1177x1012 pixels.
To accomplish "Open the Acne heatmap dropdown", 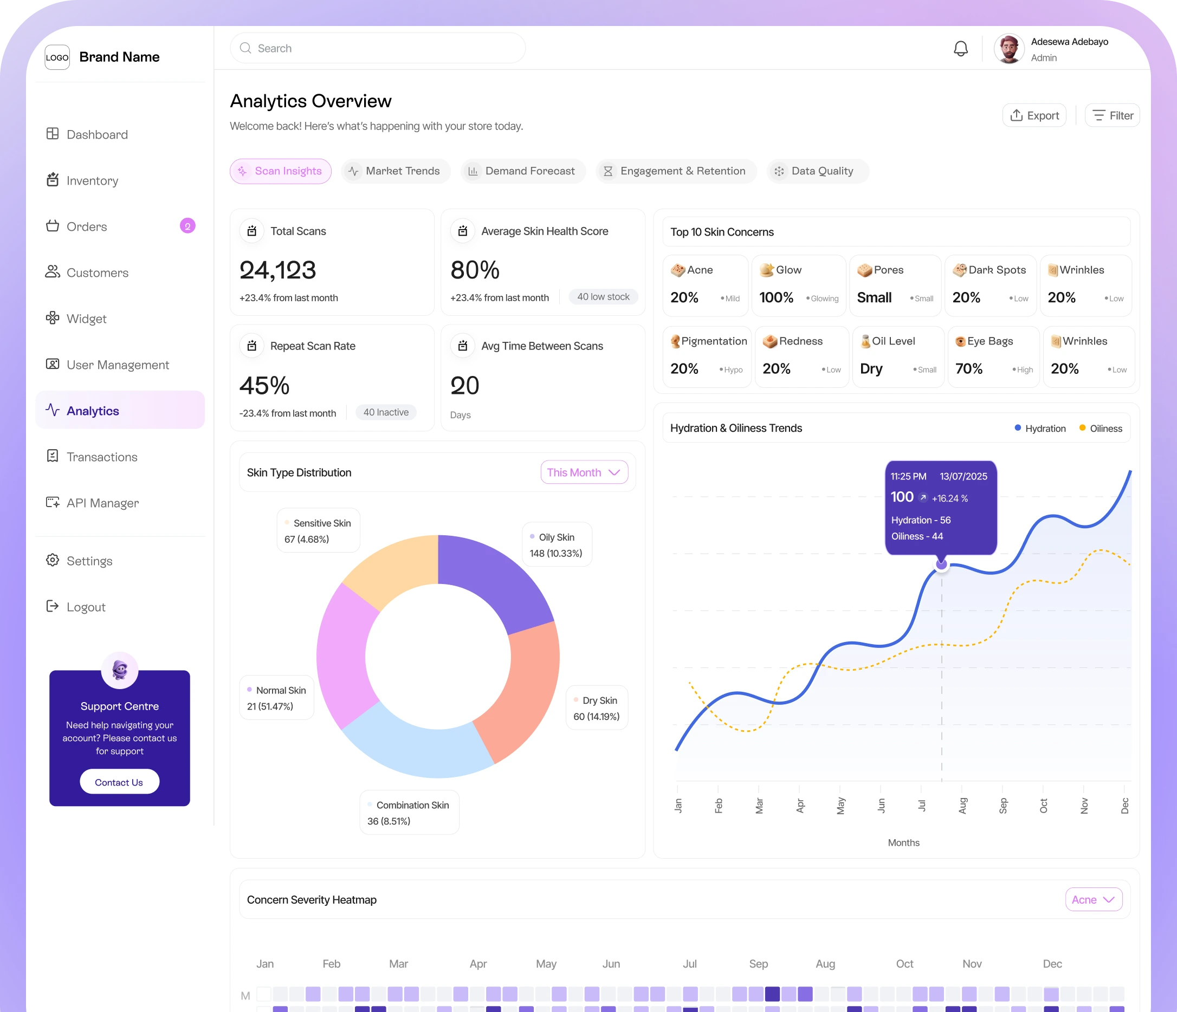I will [1093, 899].
